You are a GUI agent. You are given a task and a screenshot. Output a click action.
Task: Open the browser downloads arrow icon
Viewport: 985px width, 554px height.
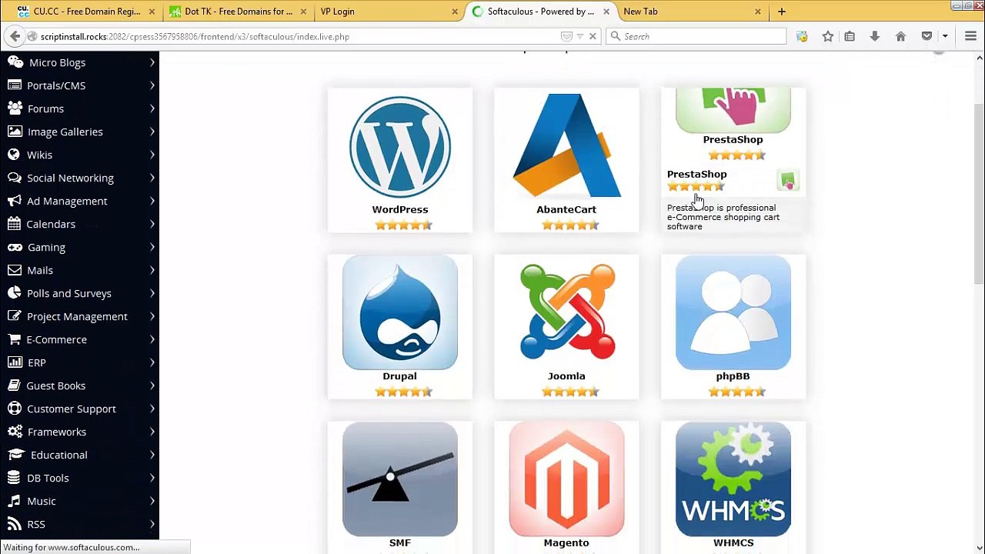[x=874, y=36]
